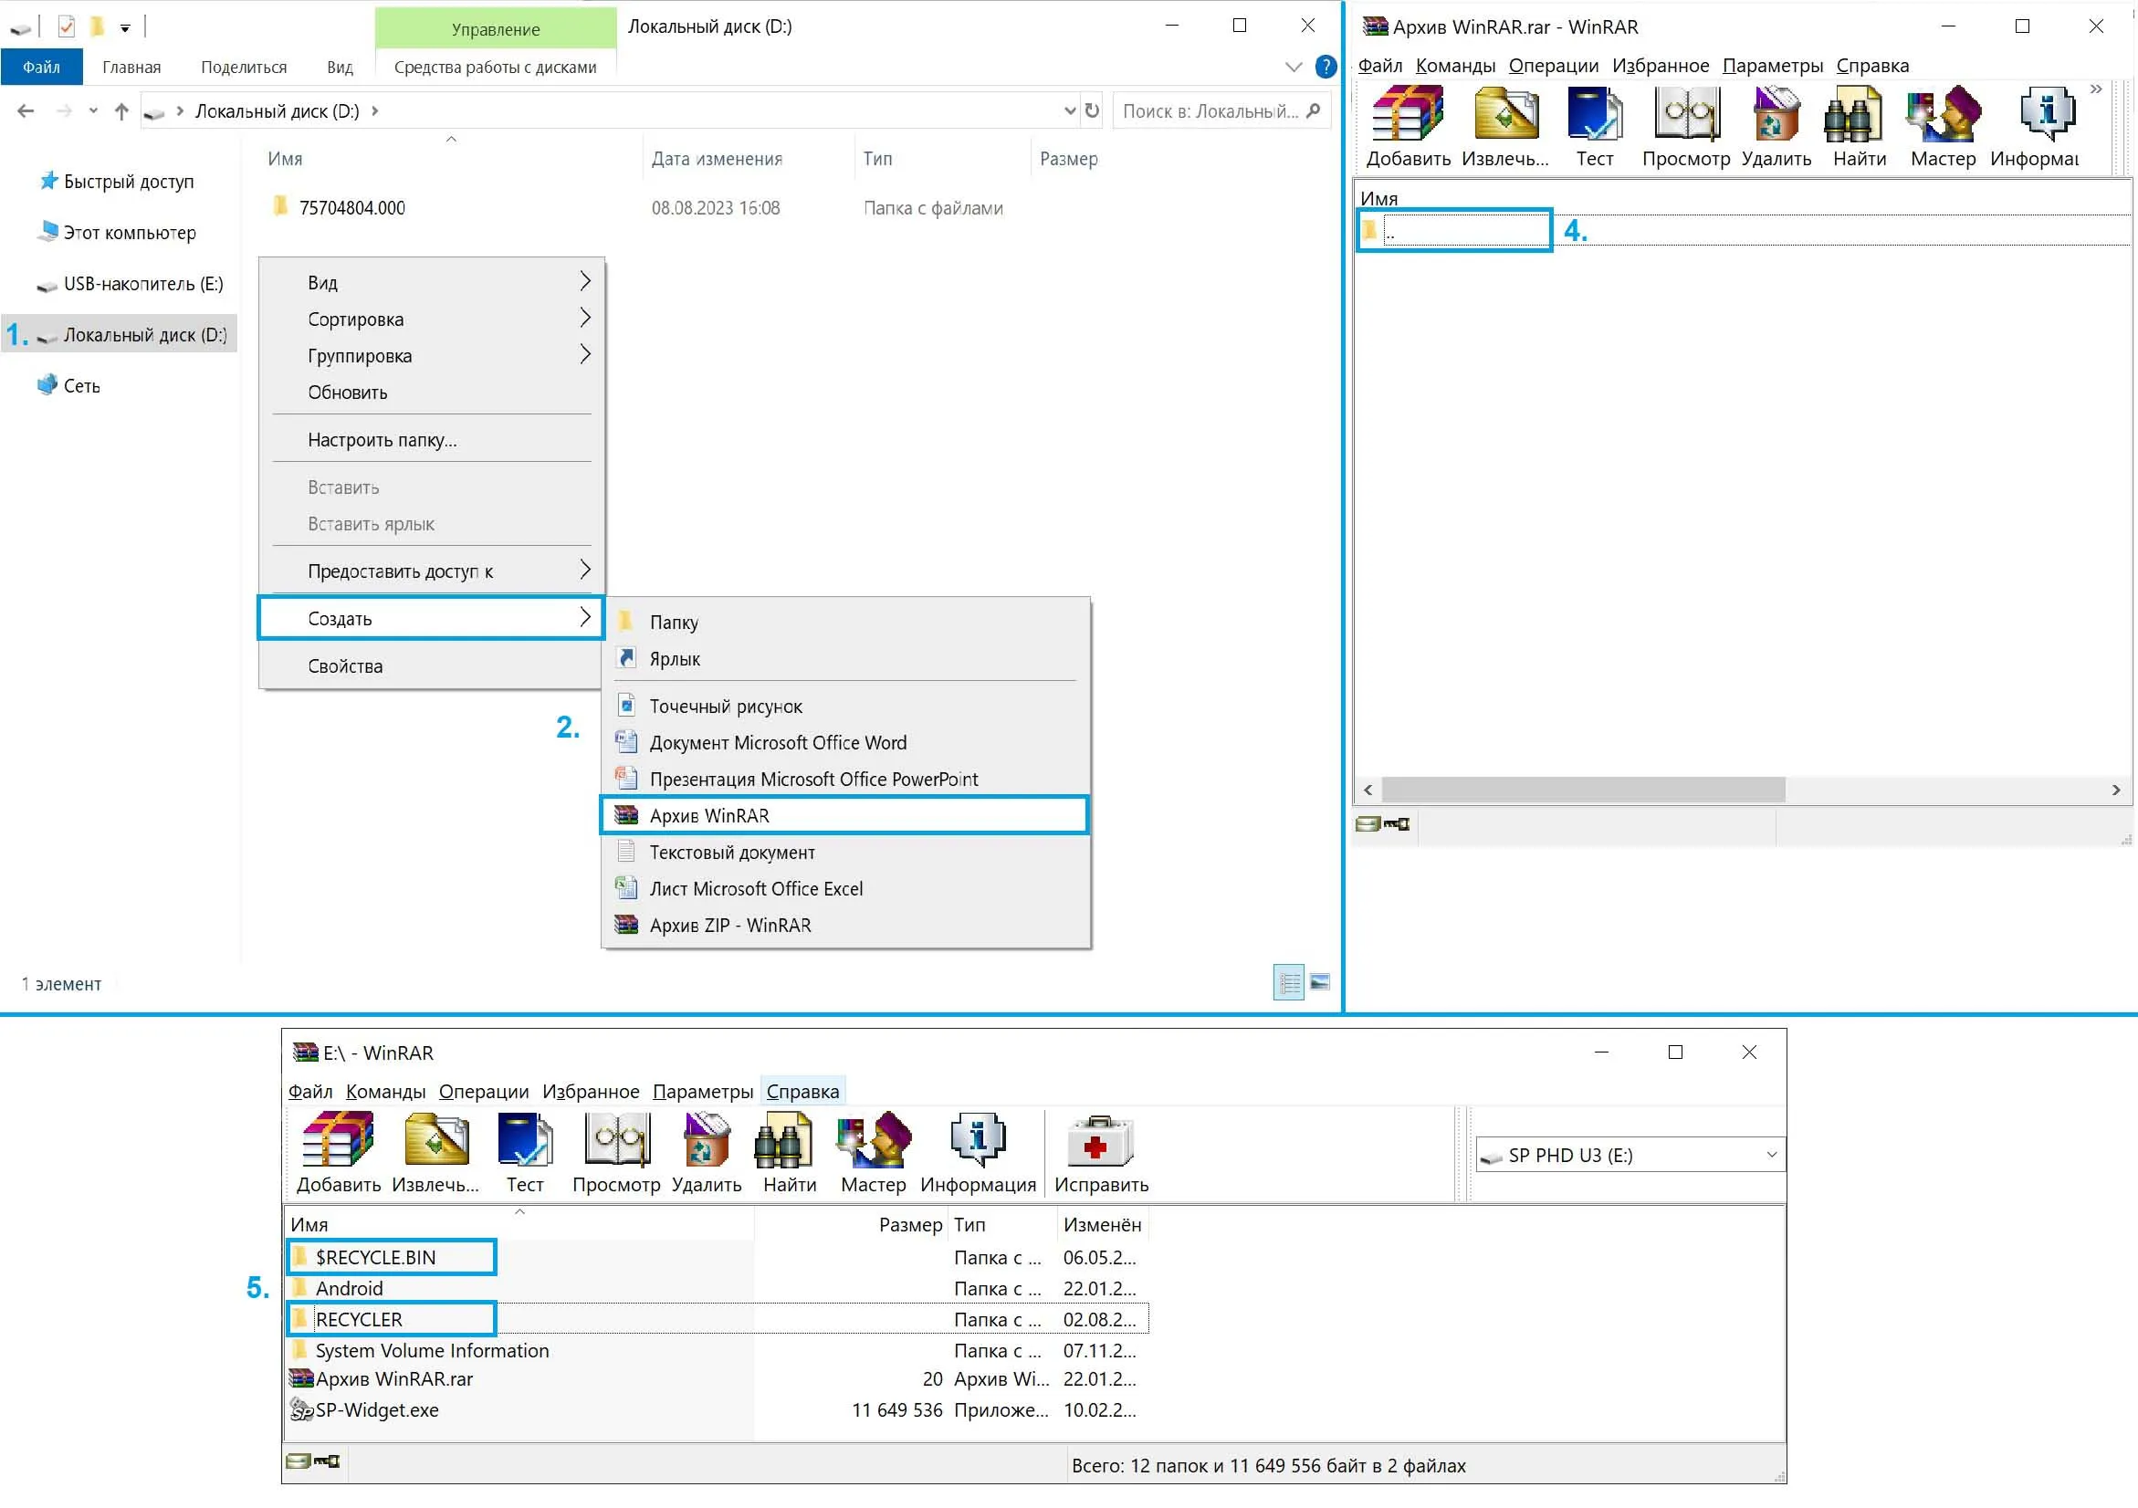
Task: Click Добавить icon in the E:\ WinRAR window
Action: (x=338, y=1139)
